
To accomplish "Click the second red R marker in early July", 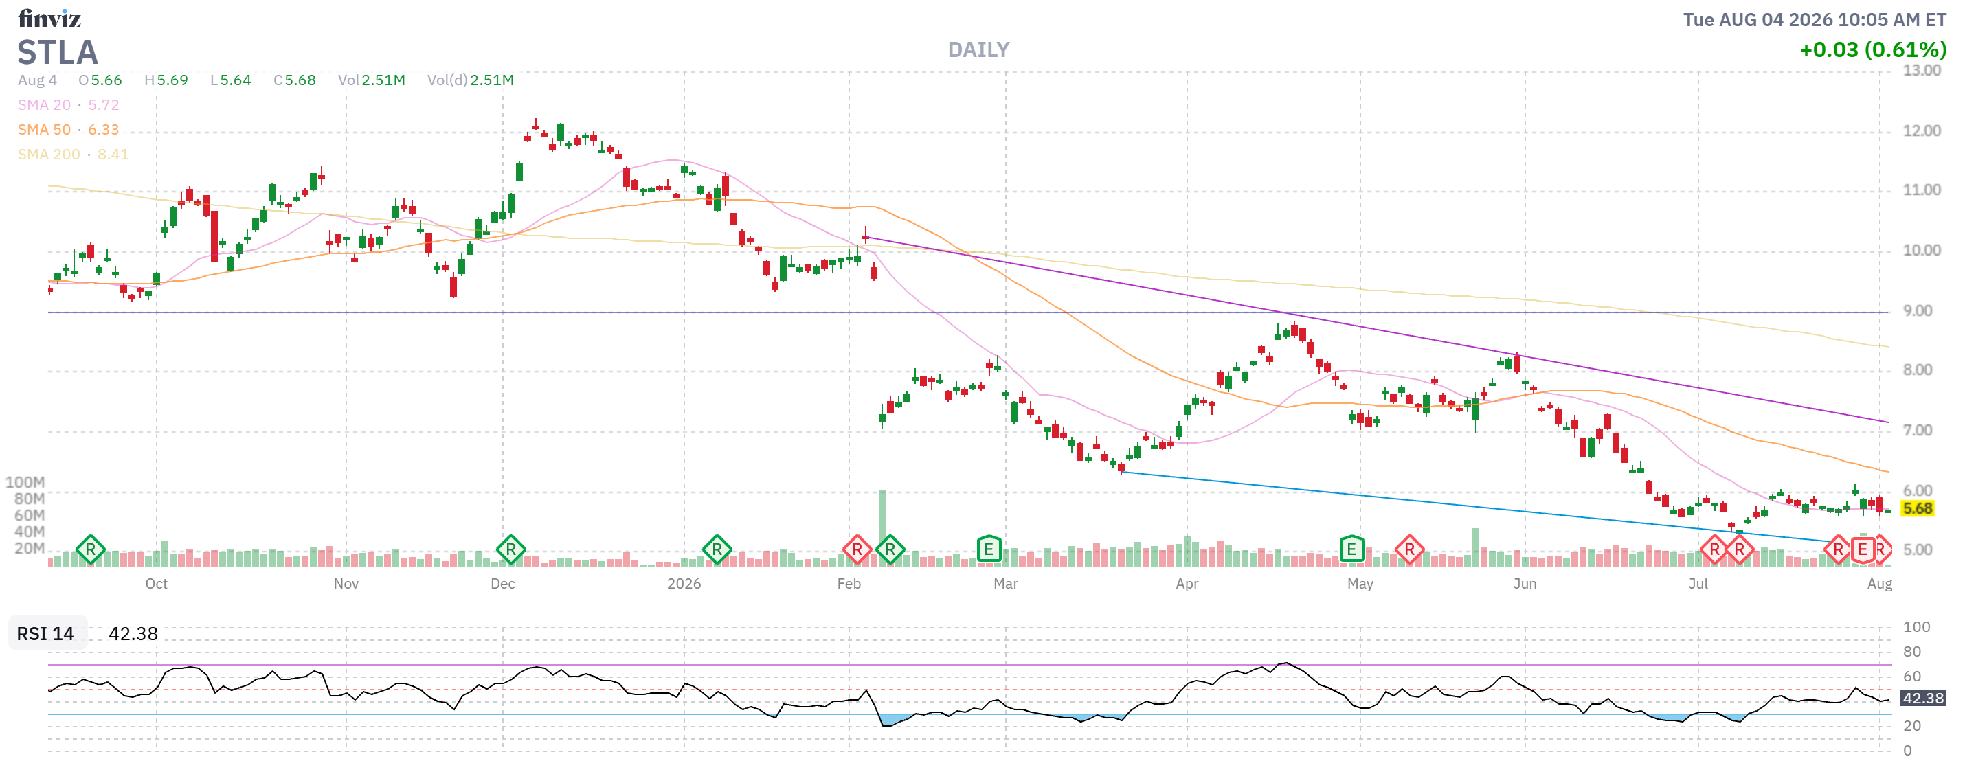I will pos(1739,549).
